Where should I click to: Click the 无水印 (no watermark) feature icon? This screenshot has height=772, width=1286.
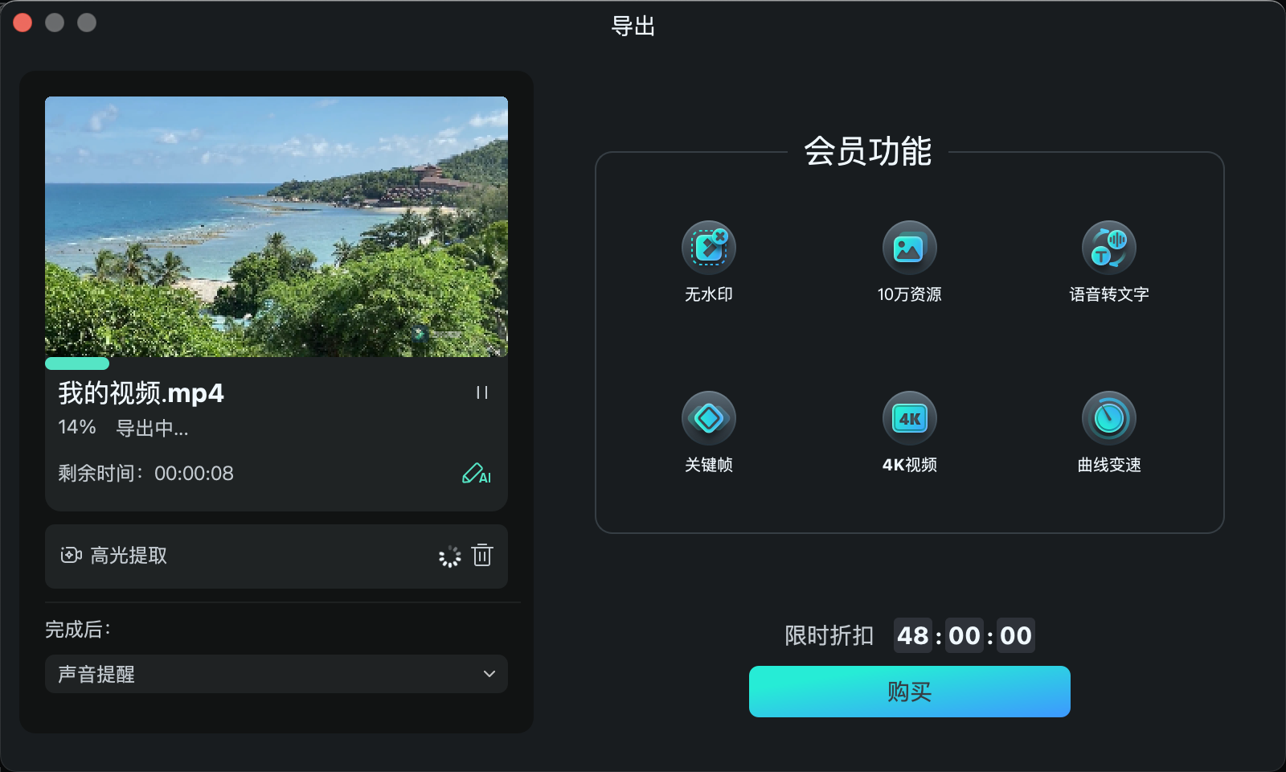[x=708, y=248]
